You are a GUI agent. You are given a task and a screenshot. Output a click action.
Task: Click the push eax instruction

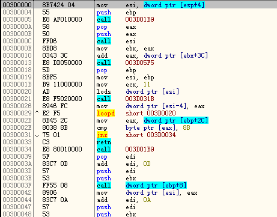pos(117,34)
